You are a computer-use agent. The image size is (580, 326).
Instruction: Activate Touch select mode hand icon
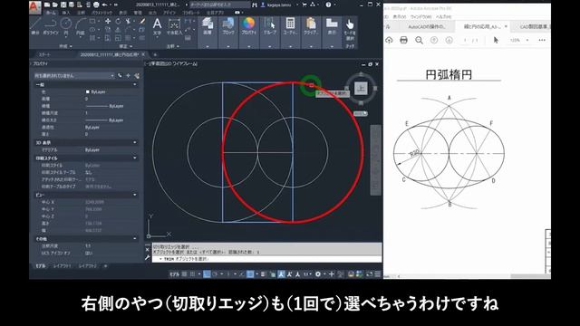tap(350, 30)
